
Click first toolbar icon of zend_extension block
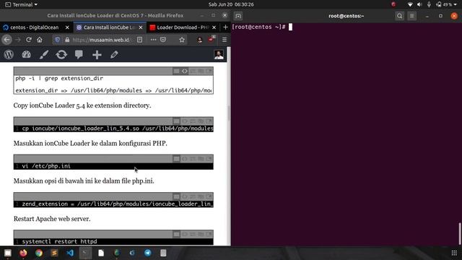[176, 196]
